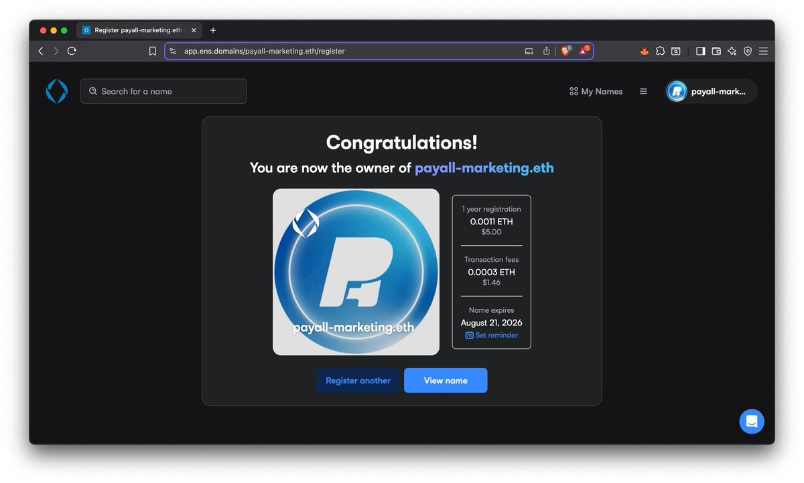Click the address bar URL
Viewport: 804px width, 483px height.
pos(265,51)
